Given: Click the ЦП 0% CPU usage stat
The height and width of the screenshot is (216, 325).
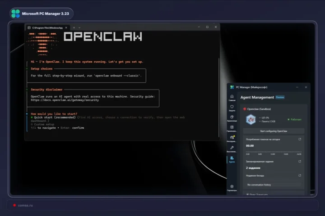Looking at the screenshot, I should pos(265,117).
